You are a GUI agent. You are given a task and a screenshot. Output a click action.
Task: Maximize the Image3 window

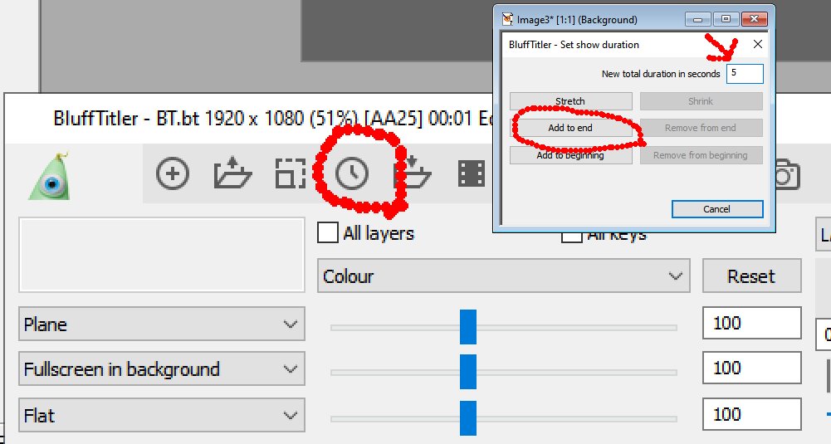pos(726,20)
